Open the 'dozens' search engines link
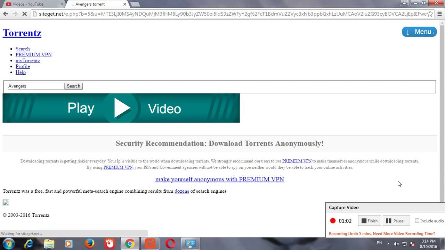Viewport: 445px width, 250px height. (x=182, y=191)
